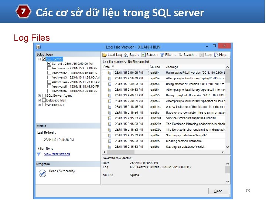Screen dimensions: 266x200
Task: Select the SQL Server tree label
Action: coord(54,59)
